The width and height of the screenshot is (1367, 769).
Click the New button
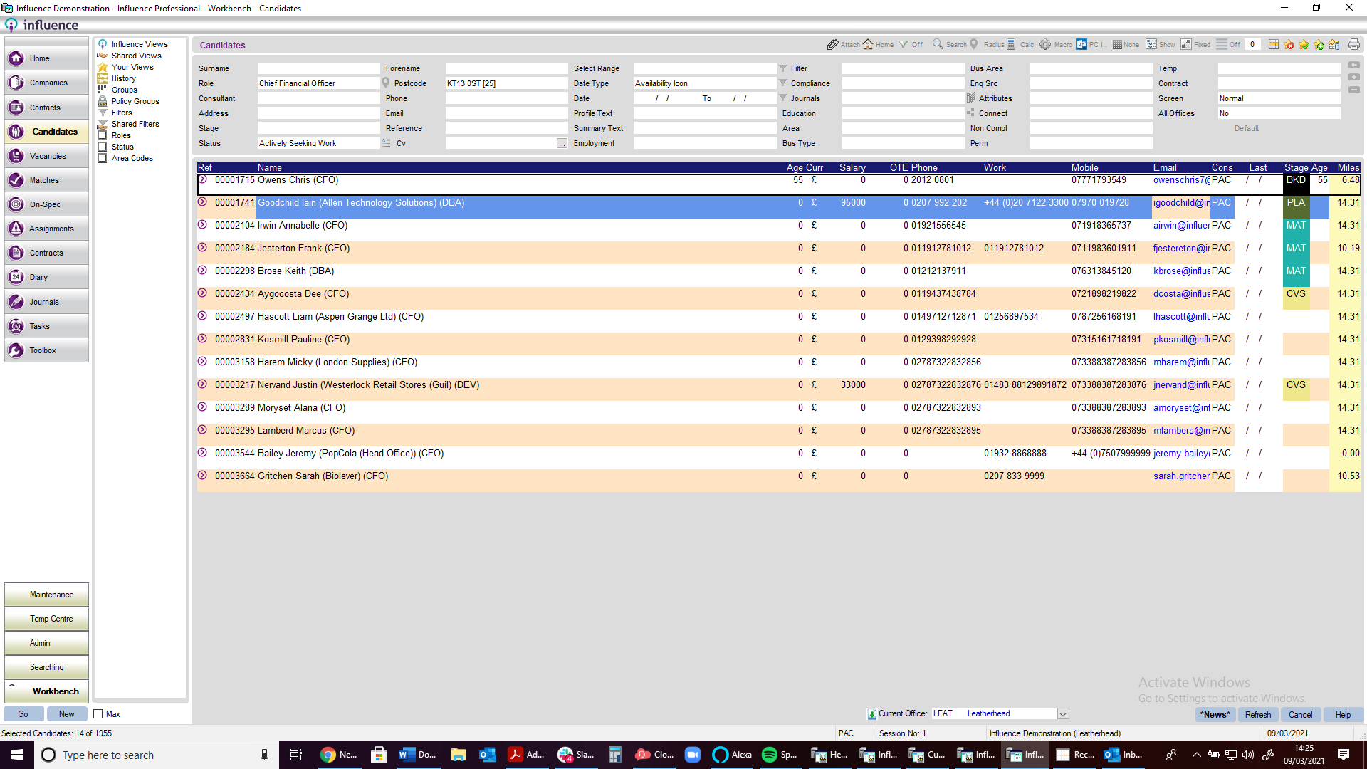(x=67, y=713)
